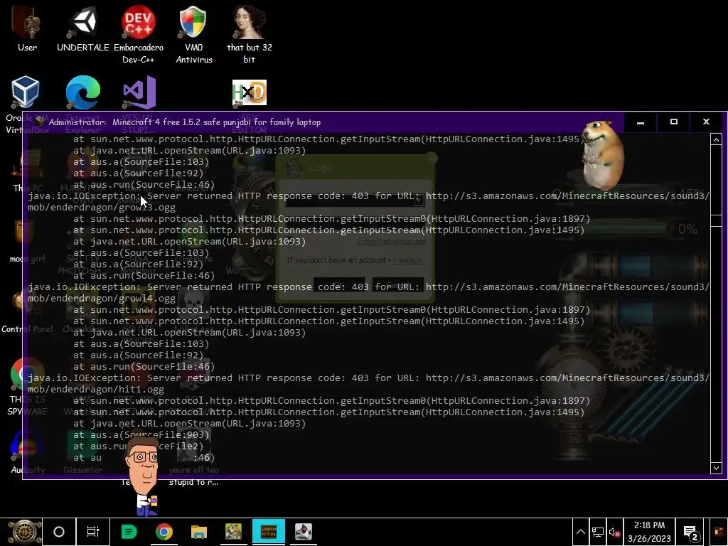This screenshot has width=728, height=546.
Task: Open Task View on the taskbar
Action: (x=93, y=532)
